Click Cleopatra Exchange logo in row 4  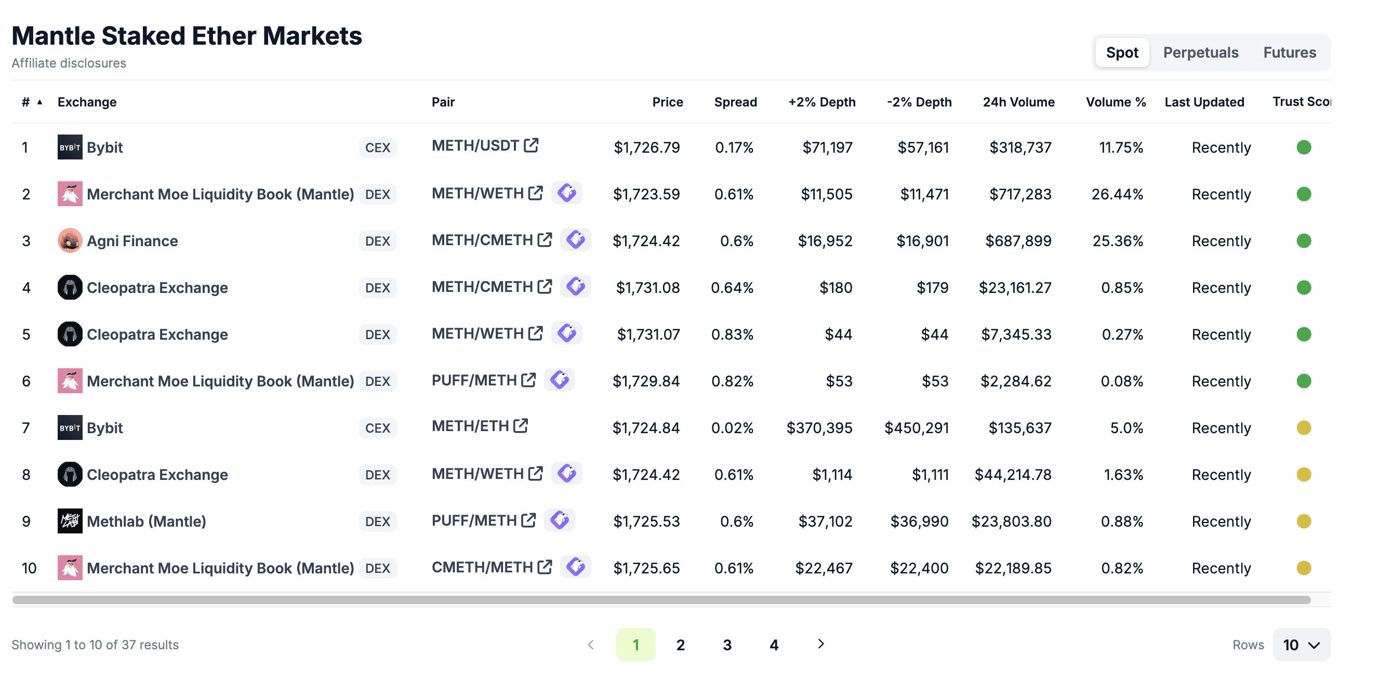[70, 287]
